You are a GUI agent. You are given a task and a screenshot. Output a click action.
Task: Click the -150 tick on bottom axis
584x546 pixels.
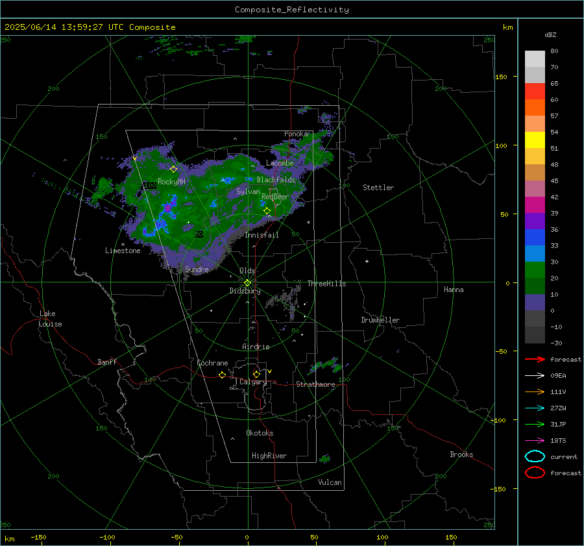coord(38,537)
